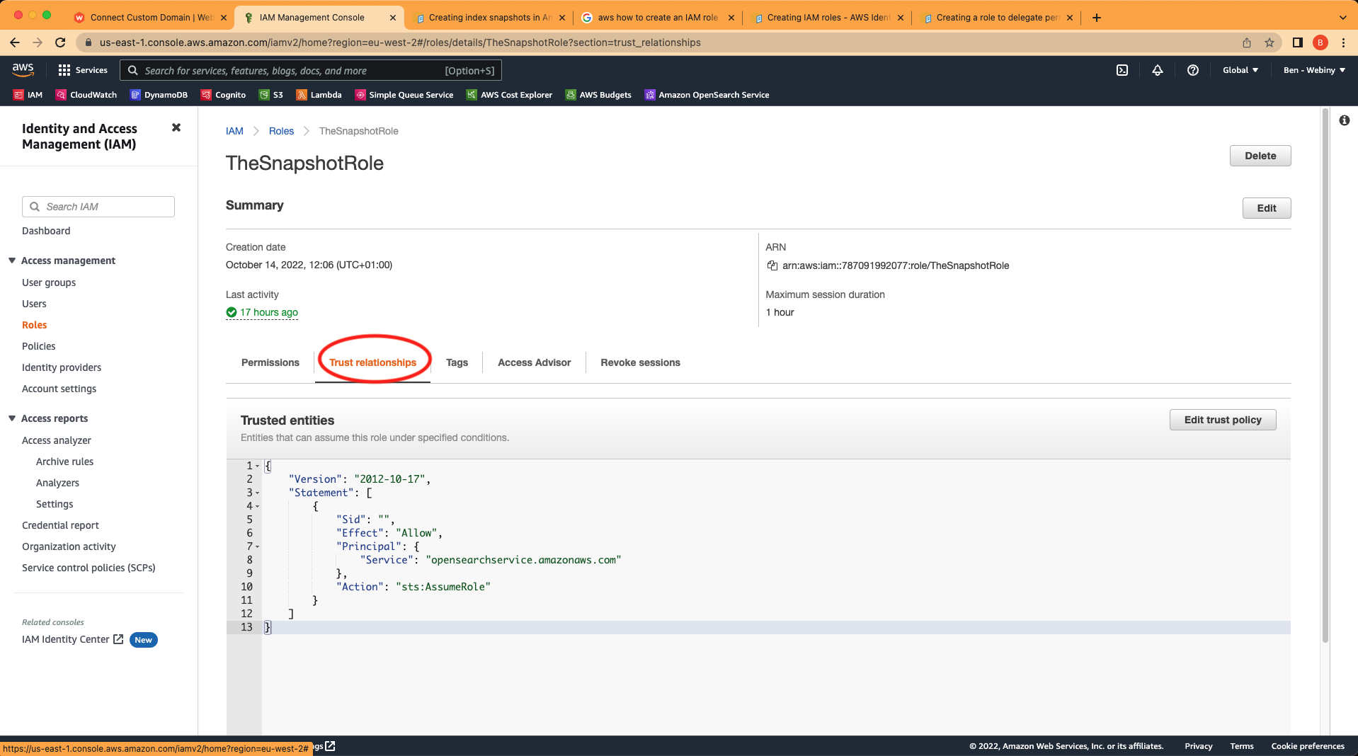1358x756 pixels.
Task: Open the Amazon OpenSearch Service bookmark
Action: [x=707, y=94]
